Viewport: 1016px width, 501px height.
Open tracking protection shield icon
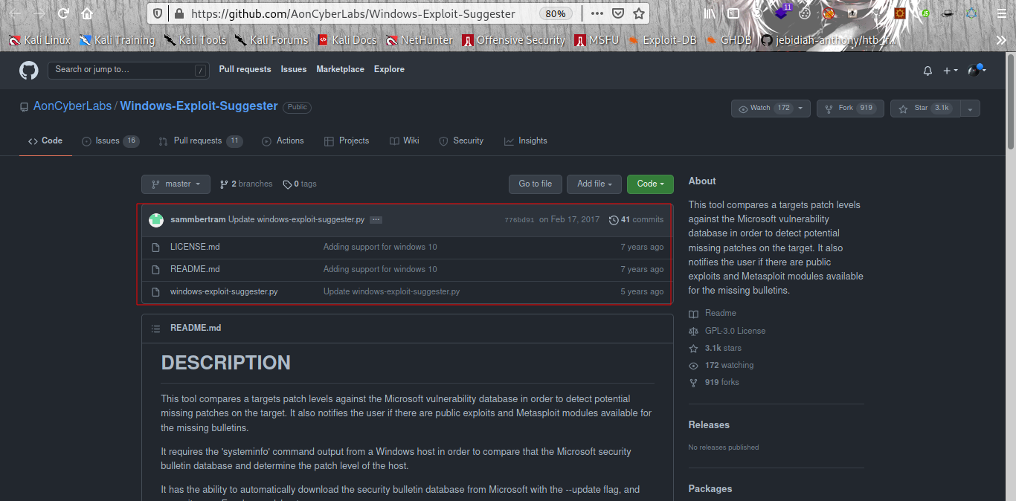[157, 13]
